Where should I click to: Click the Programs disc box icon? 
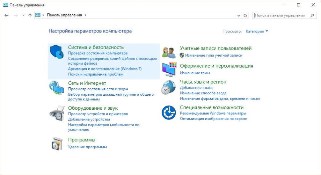coord(57,144)
